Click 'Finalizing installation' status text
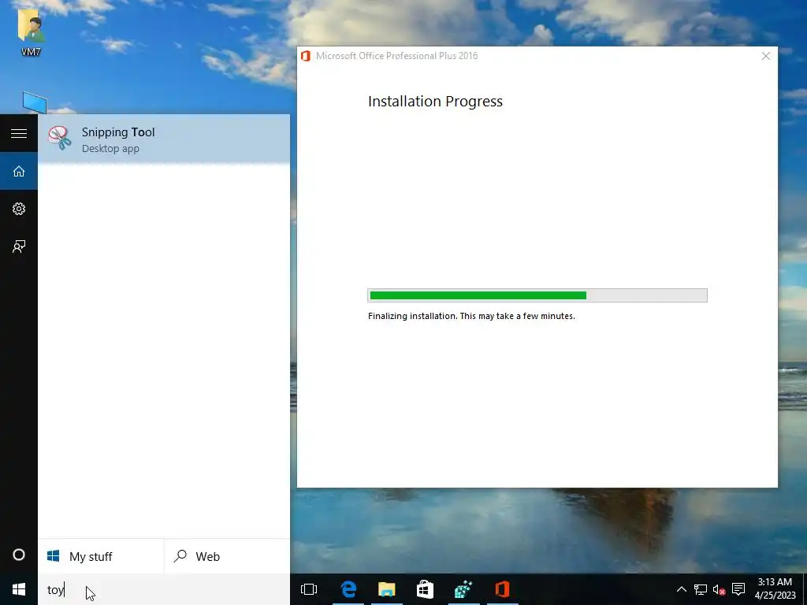Viewport: 807px width, 605px height. pos(471,316)
